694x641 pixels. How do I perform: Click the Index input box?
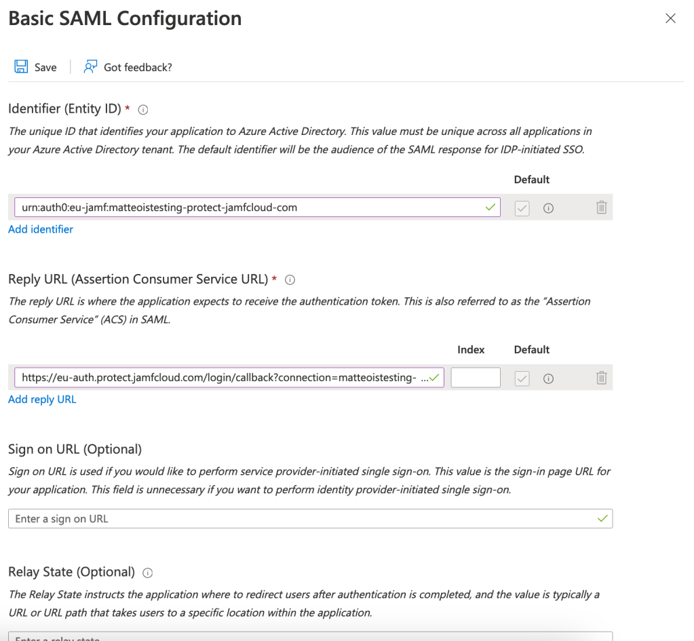pos(476,378)
